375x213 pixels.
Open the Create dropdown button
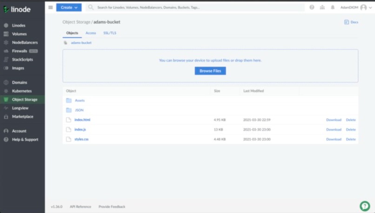coord(69,7)
